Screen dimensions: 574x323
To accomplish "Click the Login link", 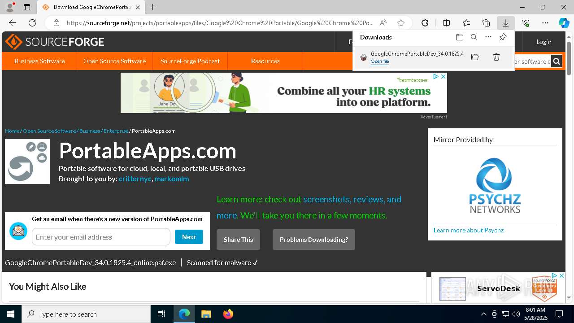I will tap(544, 42).
